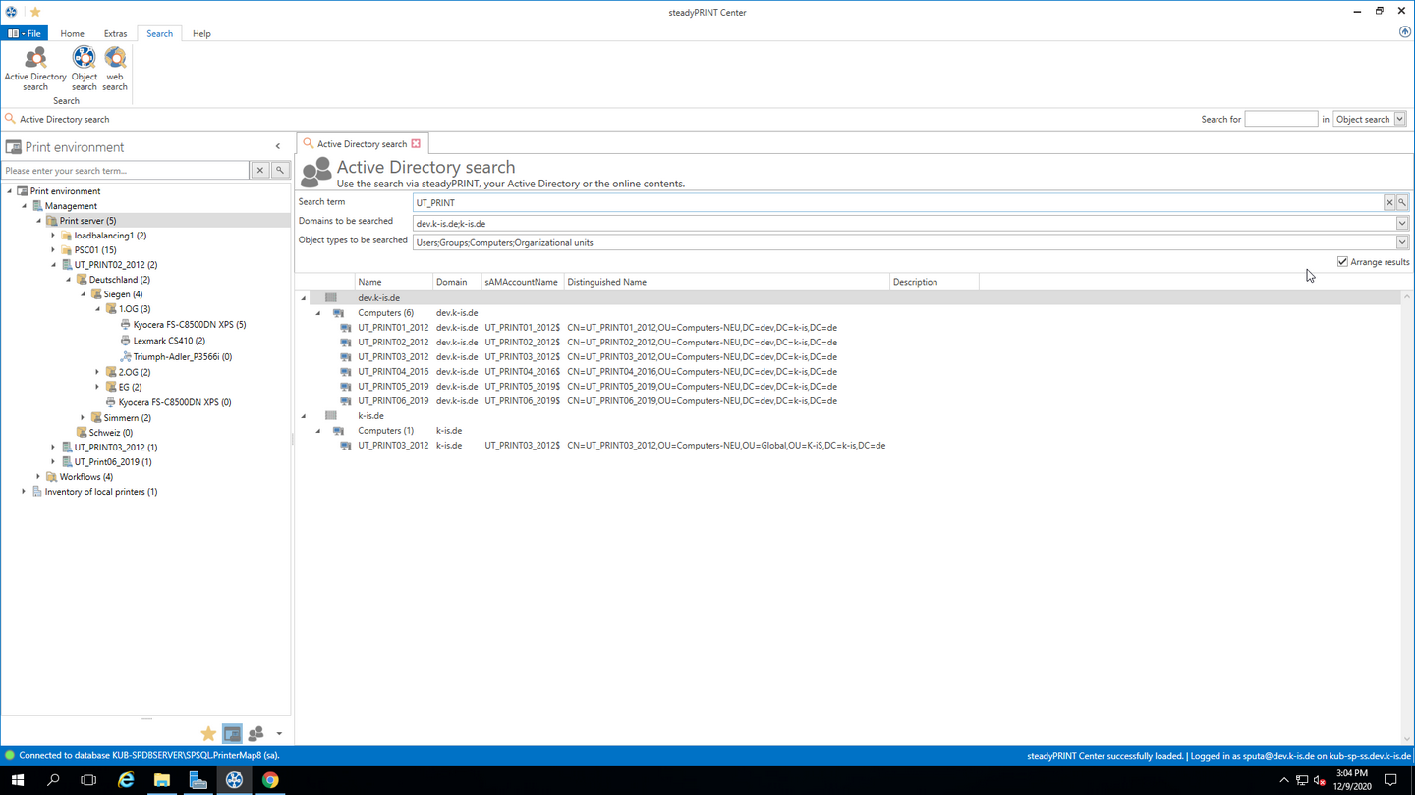This screenshot has height=795, width=1415.
Task: Expand the loadbalancing1 (2) node
Action: [53, 236]
